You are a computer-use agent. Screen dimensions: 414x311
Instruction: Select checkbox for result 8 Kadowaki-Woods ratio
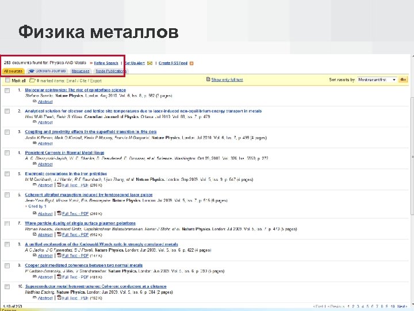click(7, 244)
